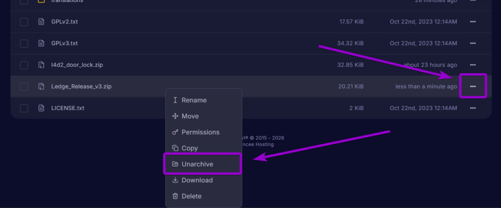
Task: Open the GPLv2.txt file
Action: pyautogui.click(x=65, y=21)
